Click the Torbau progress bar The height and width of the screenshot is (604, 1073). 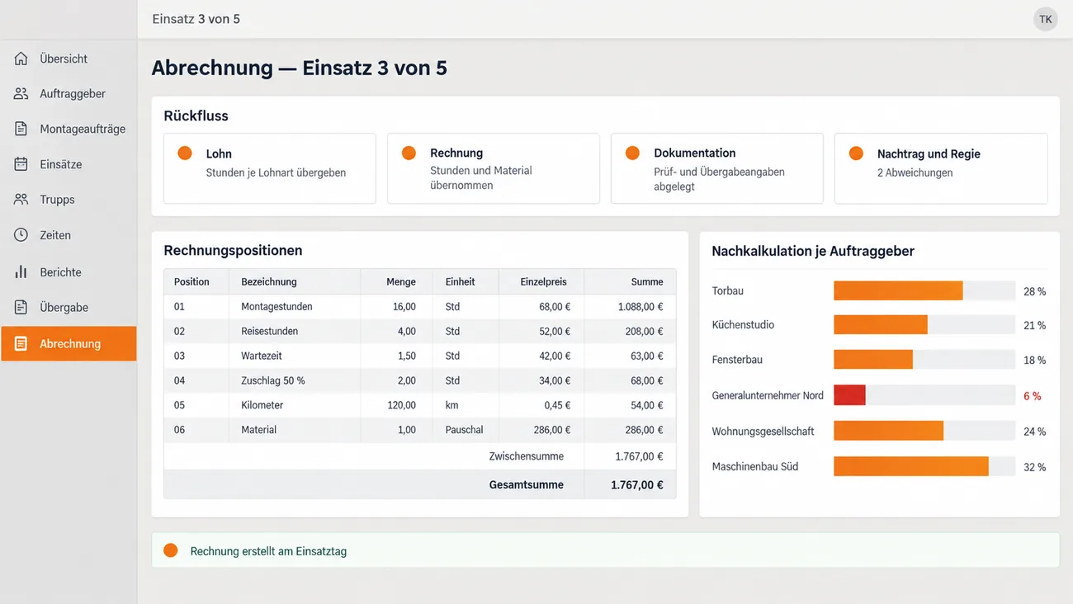924,290
